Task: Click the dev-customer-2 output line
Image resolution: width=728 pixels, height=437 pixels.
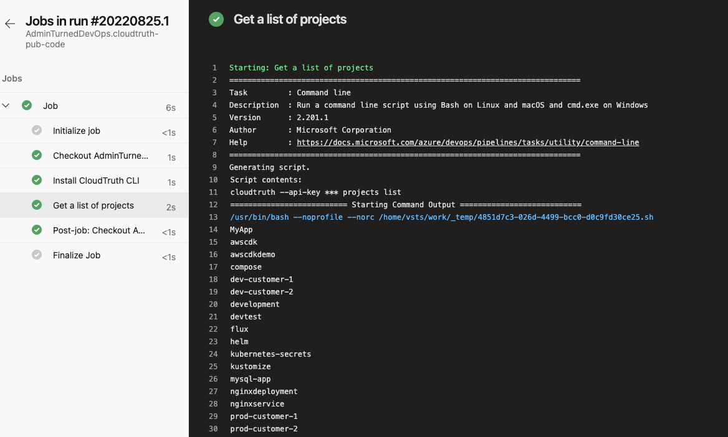Action: (261, 292)
